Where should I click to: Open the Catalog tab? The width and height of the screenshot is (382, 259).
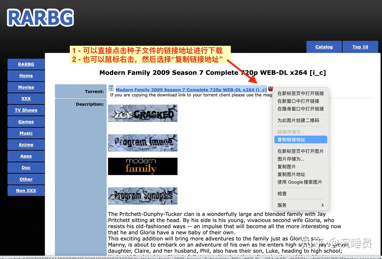324,47
